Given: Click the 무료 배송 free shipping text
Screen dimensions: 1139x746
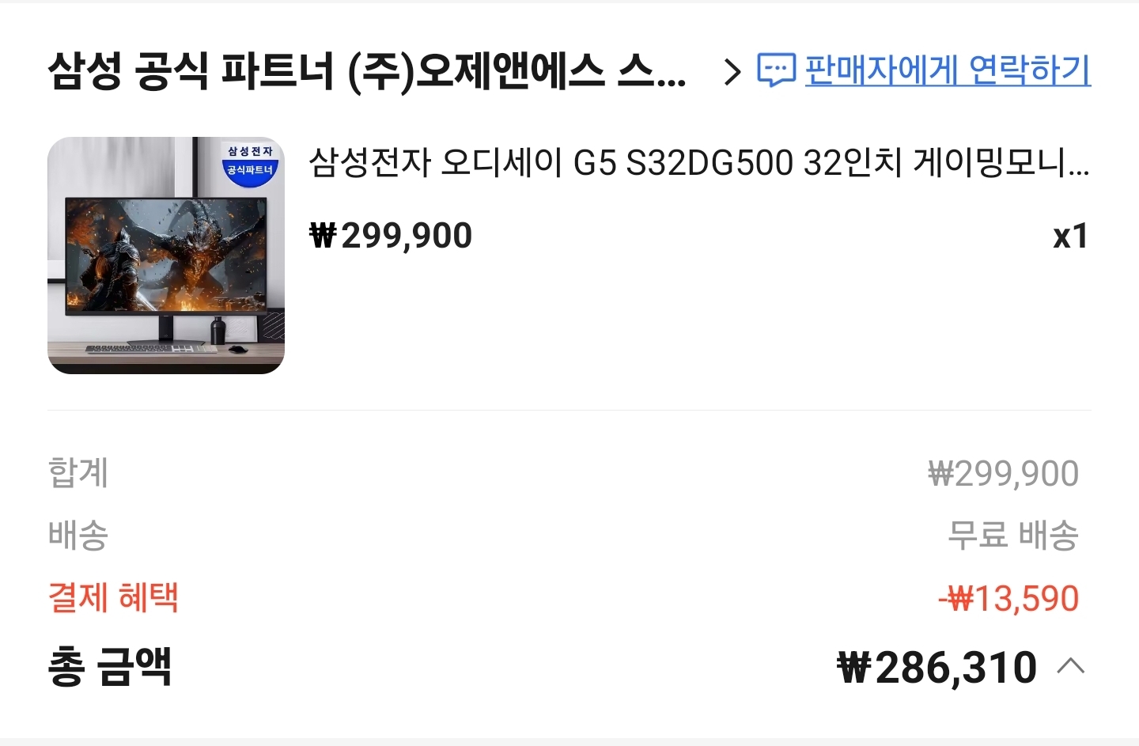Looking at the screenshot, I should pyautogui.click(x=1013, y=535).
